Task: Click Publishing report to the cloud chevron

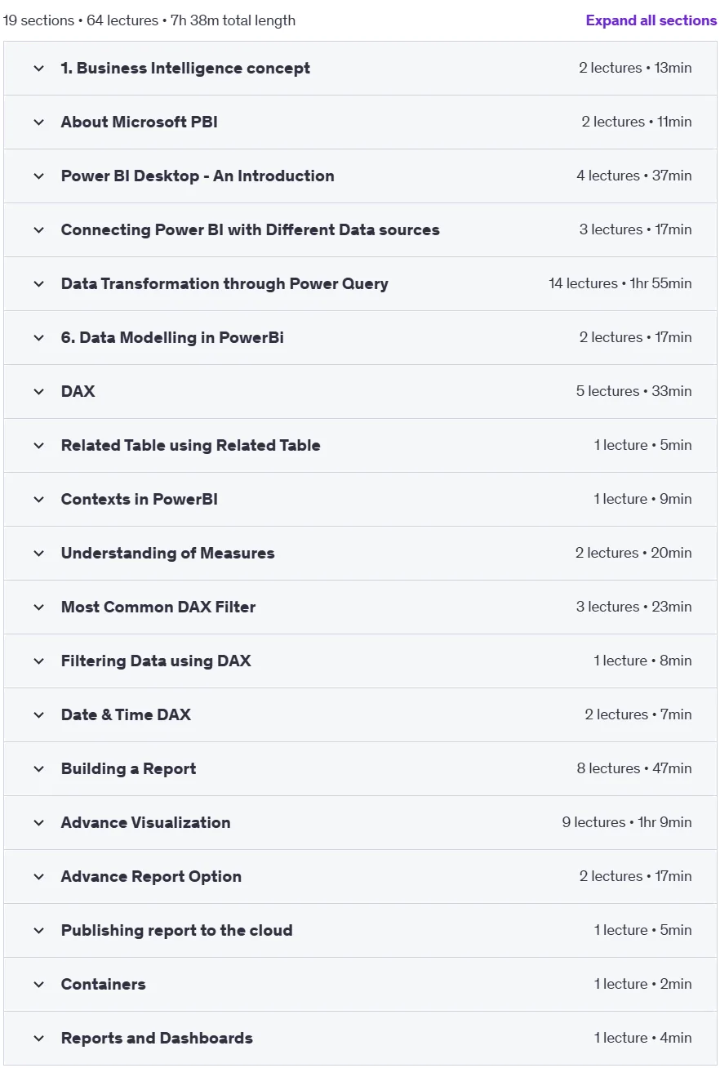Action: coord(38,931)
